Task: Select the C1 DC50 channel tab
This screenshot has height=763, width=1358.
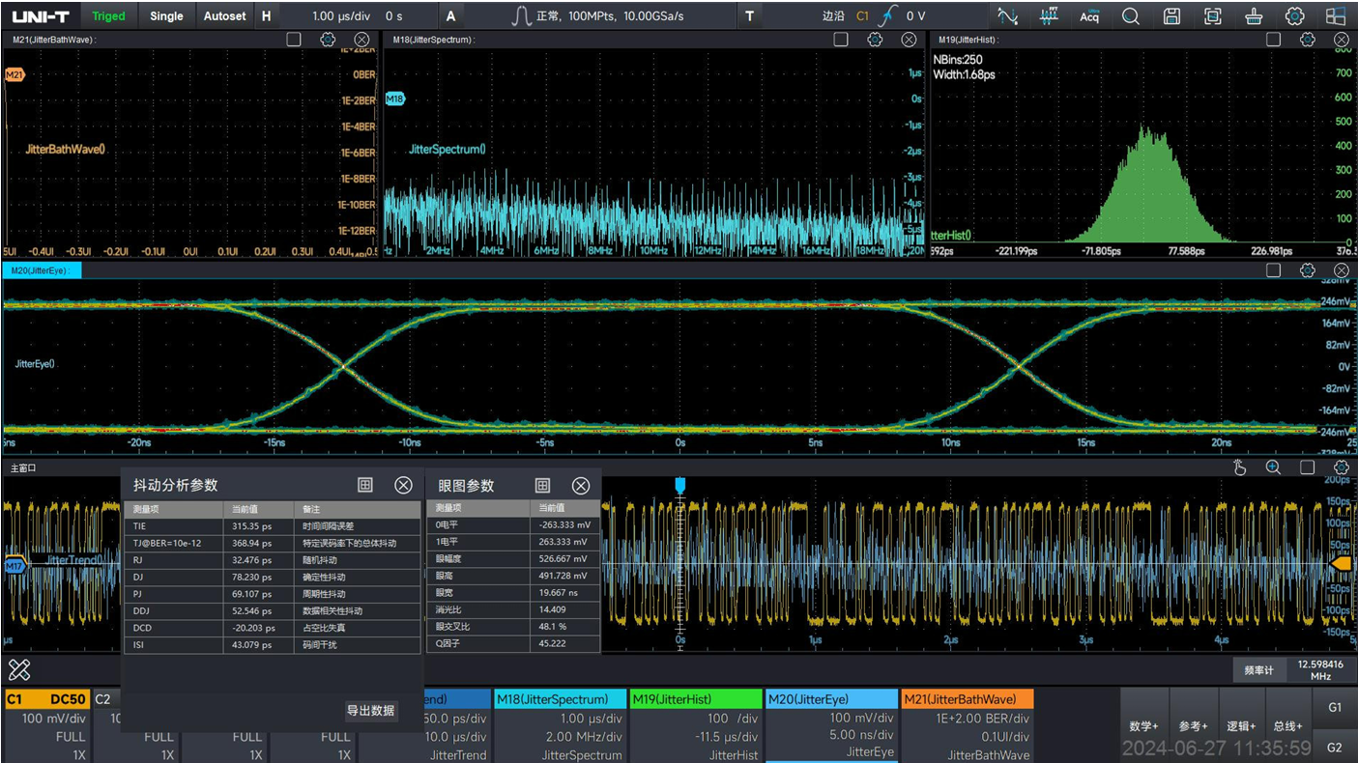Action: [46, 699]
